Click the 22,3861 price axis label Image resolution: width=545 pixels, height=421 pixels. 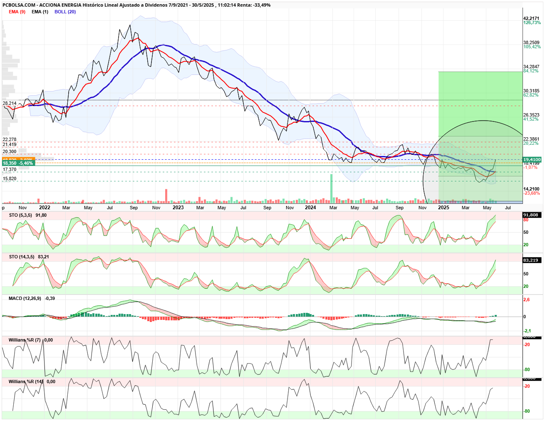[x=531, y=139]
